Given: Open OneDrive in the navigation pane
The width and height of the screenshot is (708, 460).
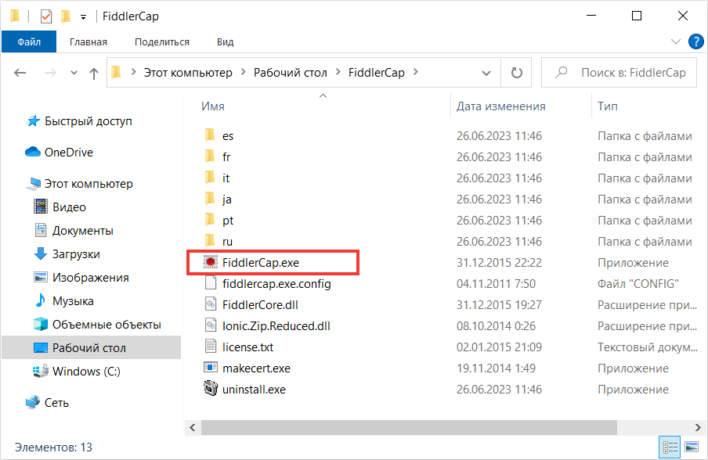Looking at the screenshot, I should coord(60,153).
